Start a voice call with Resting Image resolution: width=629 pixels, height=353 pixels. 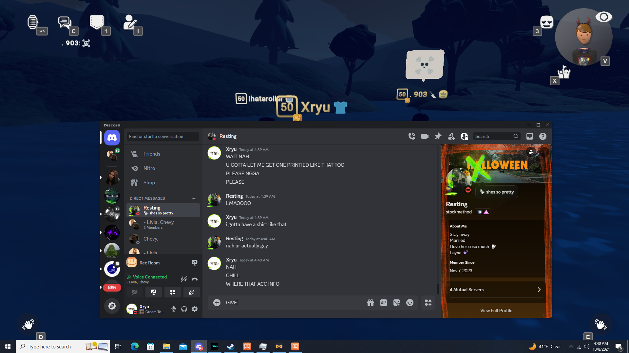coord(412,136)
